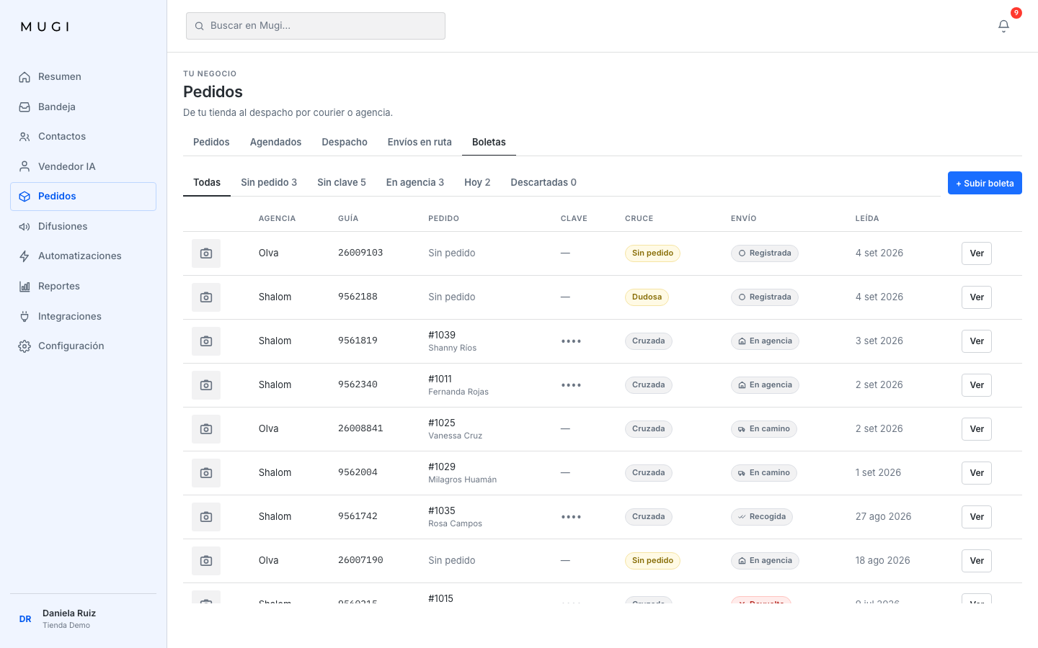Open photo thumbnail for guía 26009103
This screenshot has height=648, width=1038.
(206, 253)
